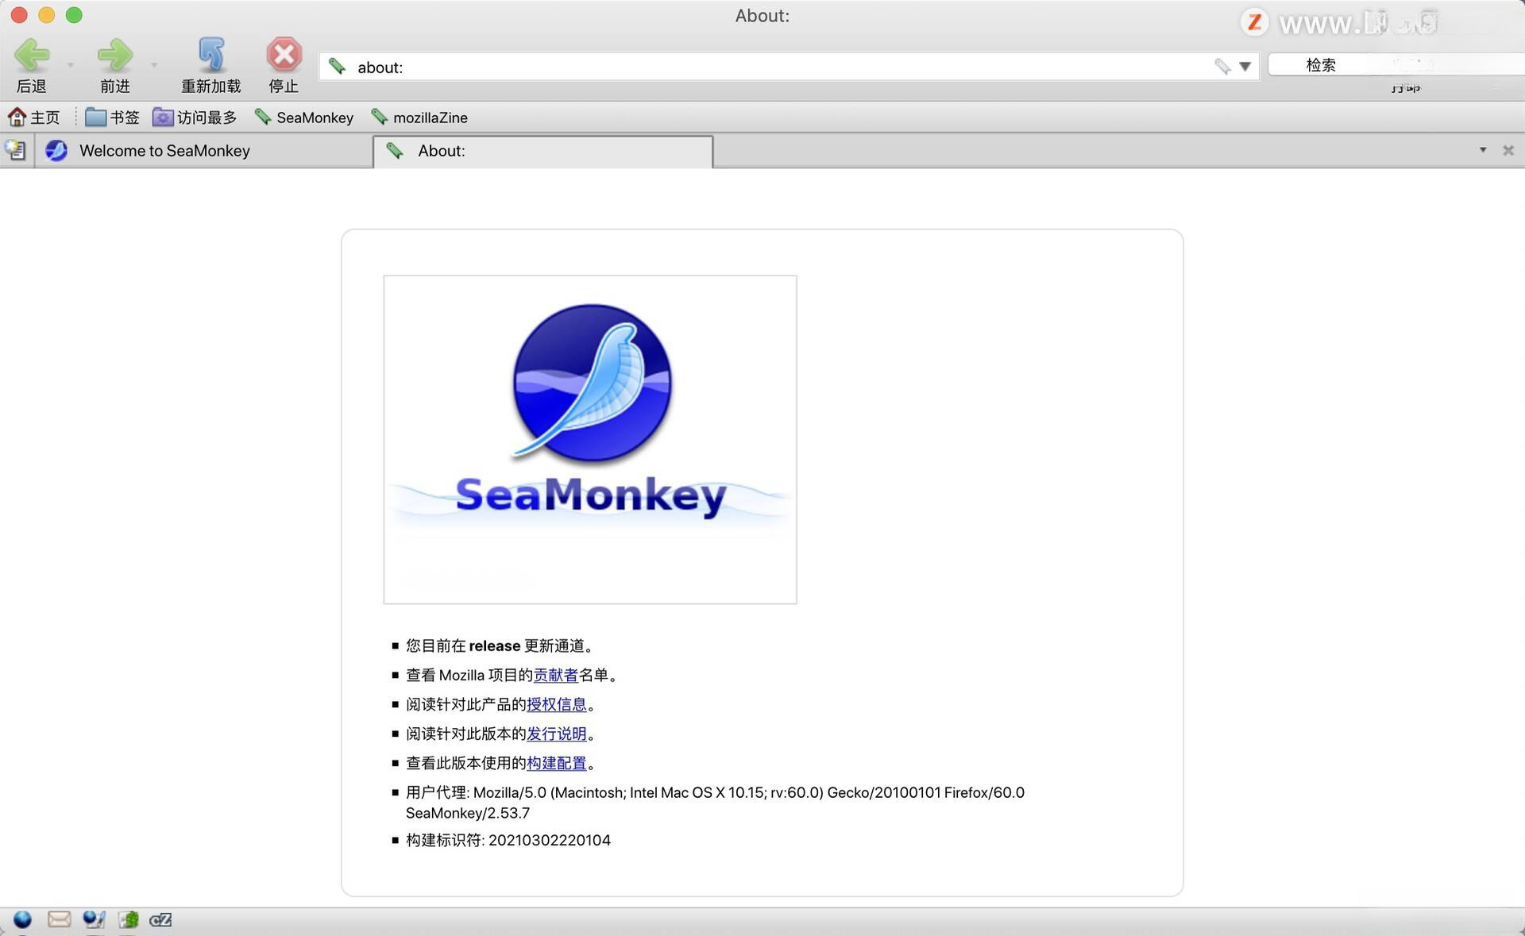Reload the page with the blue reload icon
1525x936 pixels.
pos(210,56)
